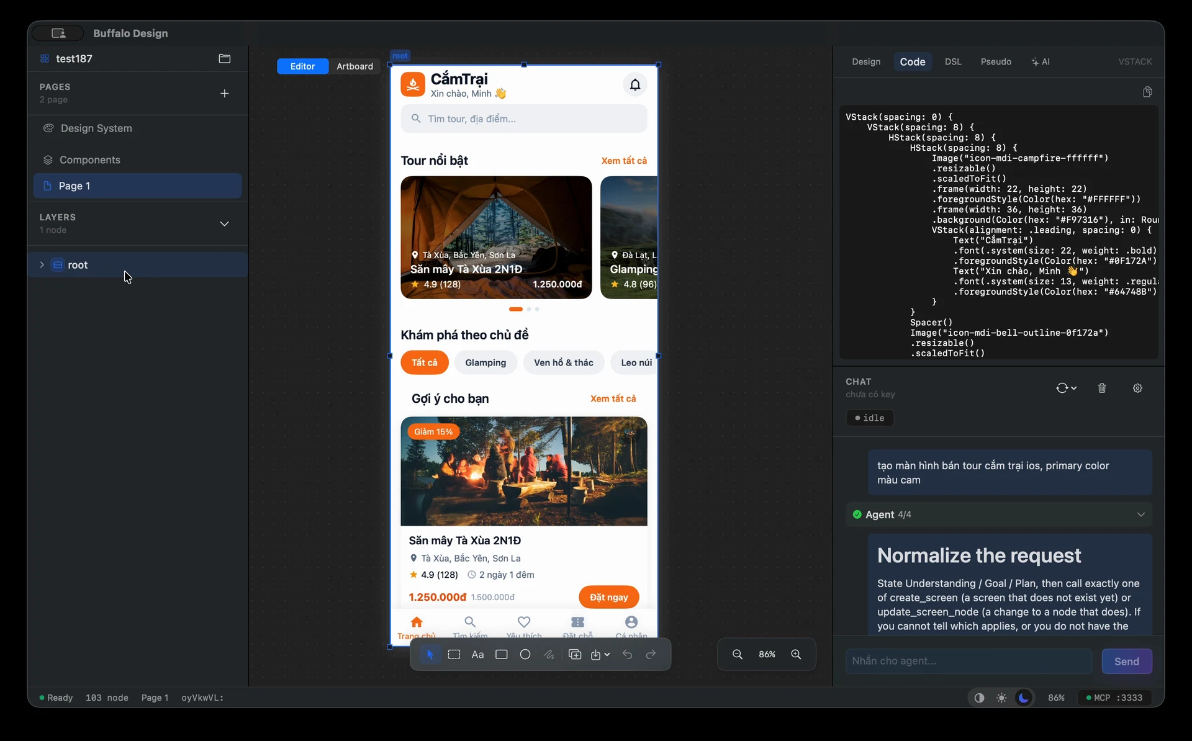
Task: Collapse the Layers section chevron
Action: [x=225, y=223]
